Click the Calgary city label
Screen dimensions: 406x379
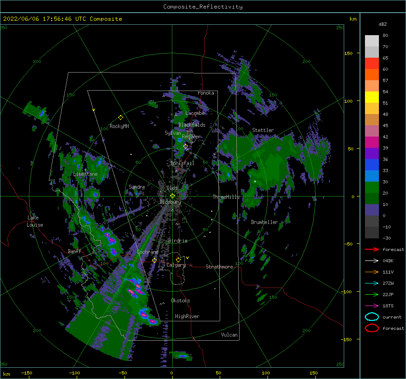click(176, 265)
